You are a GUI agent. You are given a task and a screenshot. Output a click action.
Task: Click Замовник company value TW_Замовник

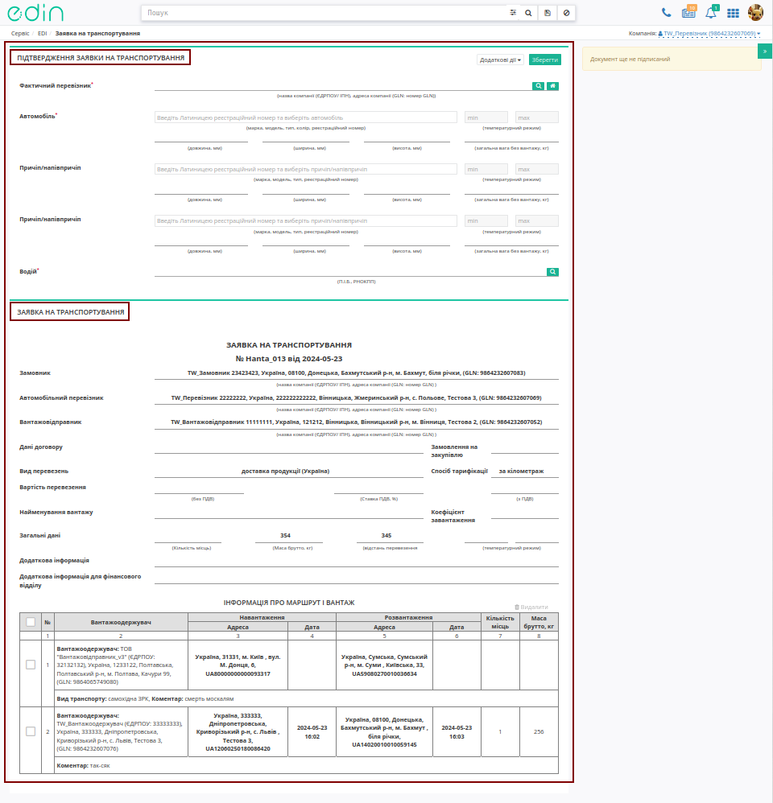(356, 373)
